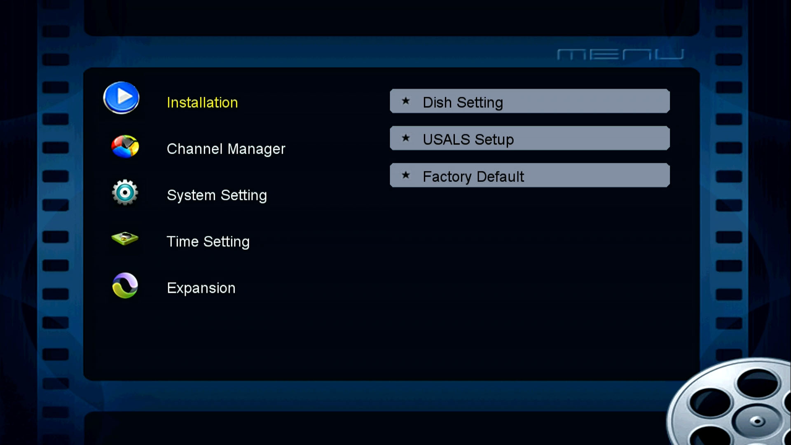Image resolution: width=791 pixels, height=445 pixels.
Task: Click the star beside USALS Setup
Action: pos(406,138)
